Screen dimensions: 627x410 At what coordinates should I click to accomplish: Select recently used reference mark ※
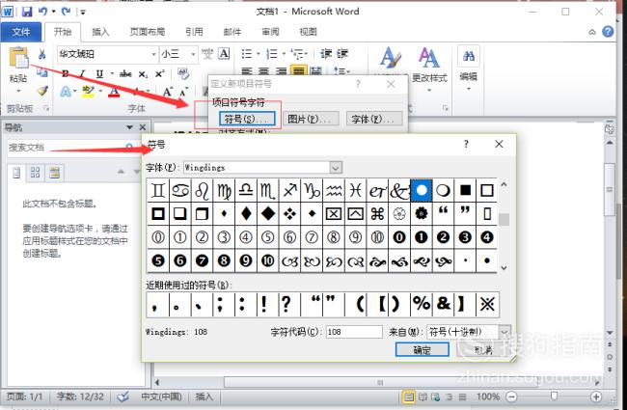tap(487, 304)
